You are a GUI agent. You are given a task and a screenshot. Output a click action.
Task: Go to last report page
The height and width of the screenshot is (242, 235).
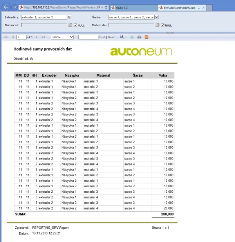[43, 37]
